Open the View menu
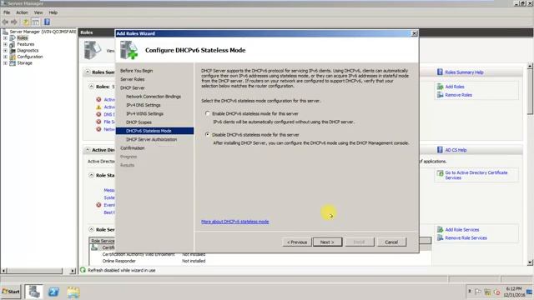Viewport: 534px width, 300px height. tap(38, 12)
